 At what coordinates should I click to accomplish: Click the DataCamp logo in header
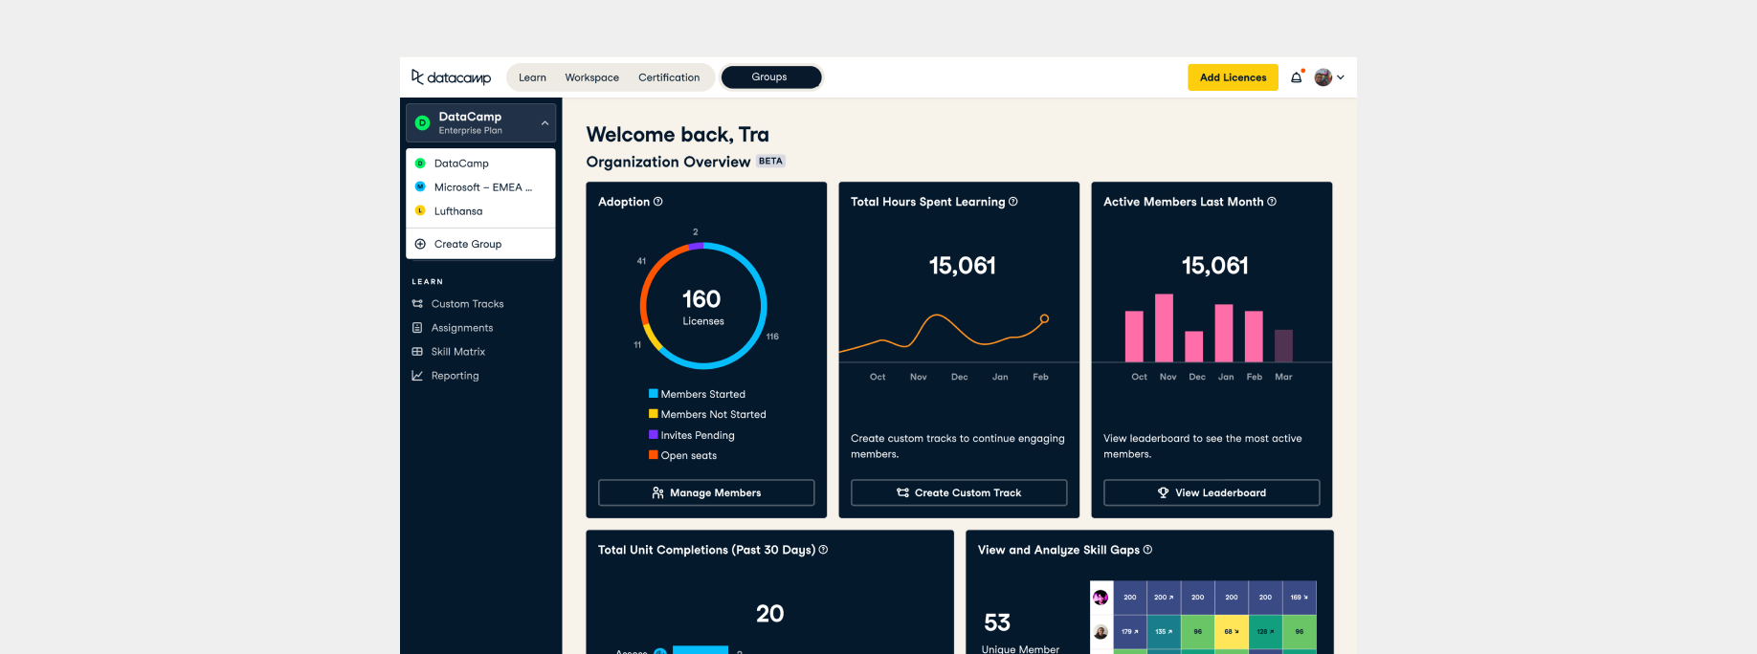coord(451,77)
